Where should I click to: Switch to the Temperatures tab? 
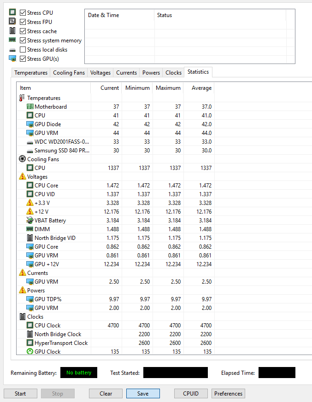31,73
